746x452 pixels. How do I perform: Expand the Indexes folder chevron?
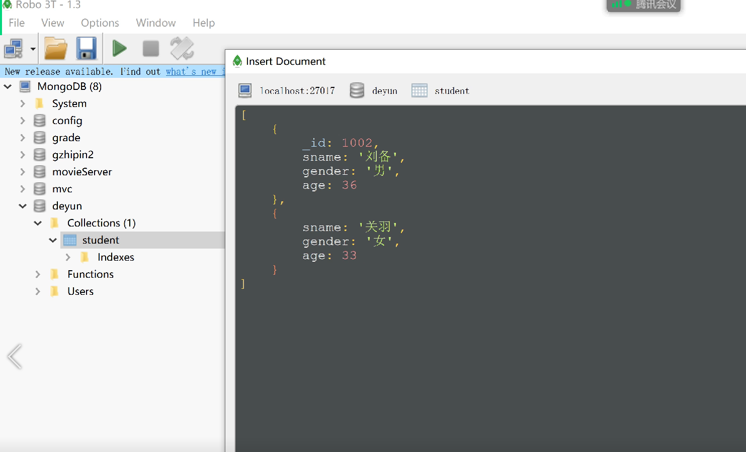68,257
